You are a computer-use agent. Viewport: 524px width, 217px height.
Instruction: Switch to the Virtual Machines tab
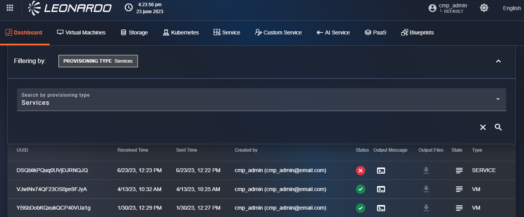81,32
